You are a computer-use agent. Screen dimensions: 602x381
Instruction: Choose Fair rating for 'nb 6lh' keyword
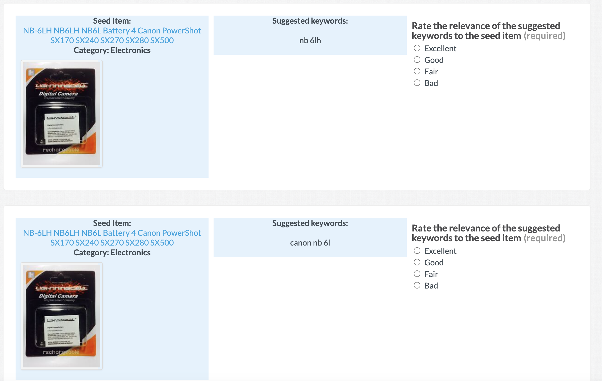417,71
